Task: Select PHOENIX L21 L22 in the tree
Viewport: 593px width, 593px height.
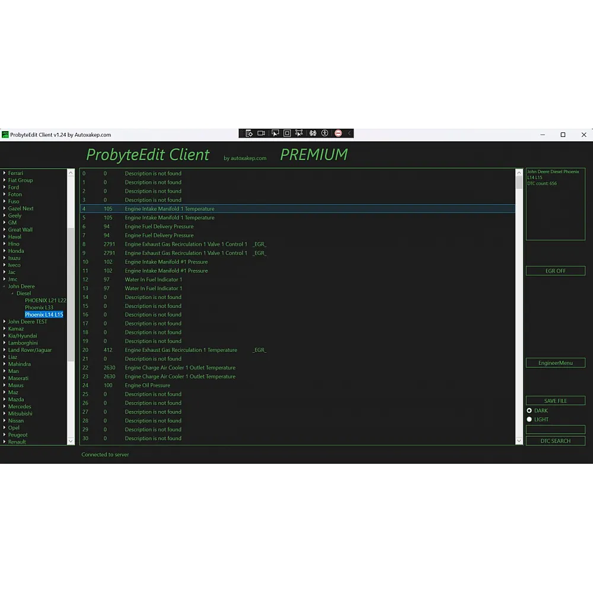Action: [x=45, y=301]
